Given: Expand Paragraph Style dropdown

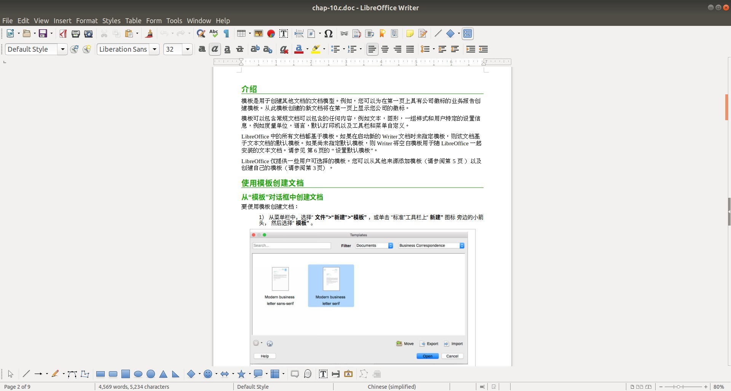Looking at the screenshot, I should tap(62, 49).
